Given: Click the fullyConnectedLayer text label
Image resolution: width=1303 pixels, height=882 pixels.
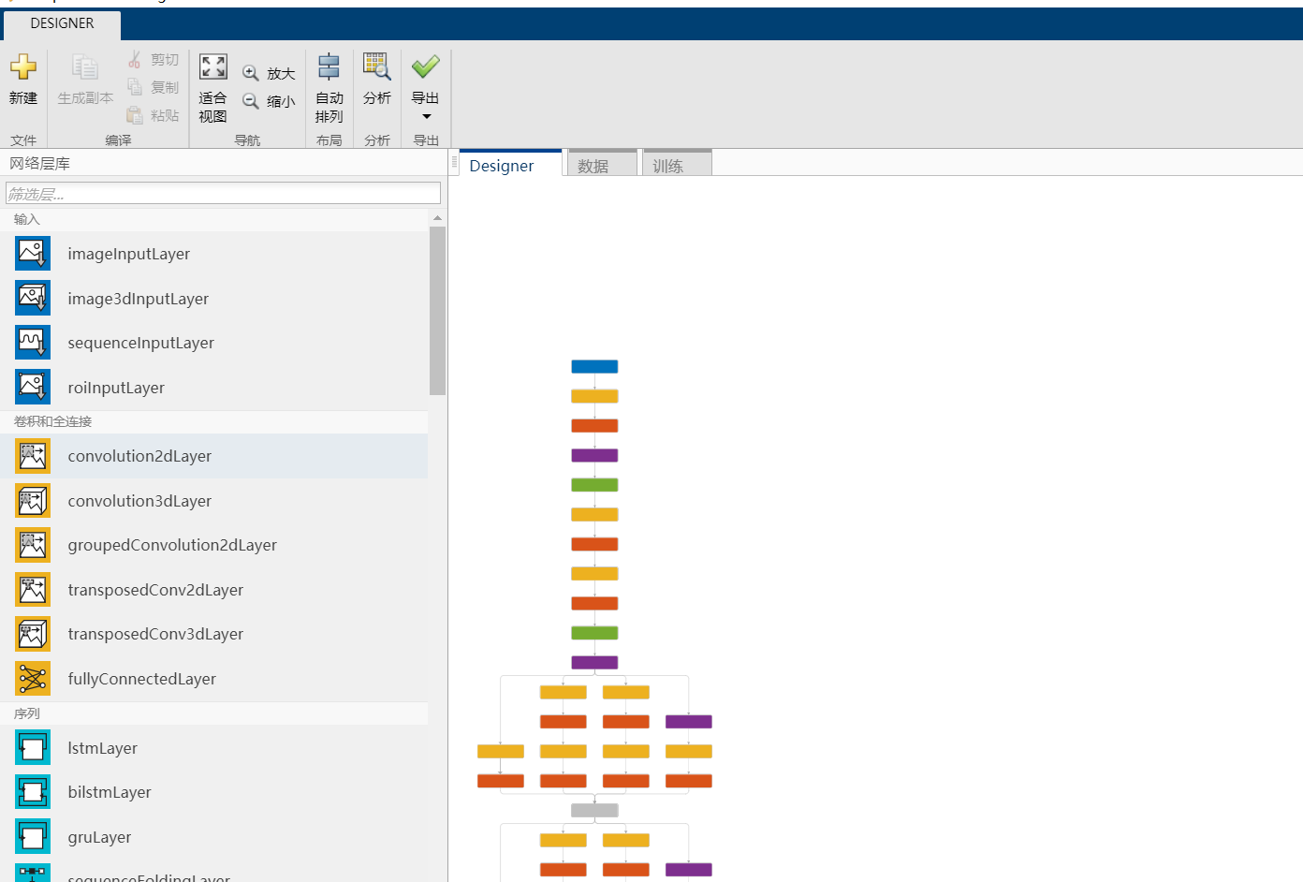Looking at the screenshot, I should point(142,679).
